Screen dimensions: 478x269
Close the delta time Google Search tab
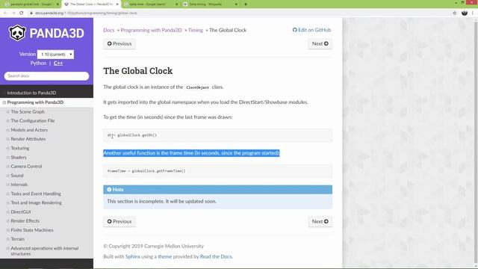pos(177,4)
